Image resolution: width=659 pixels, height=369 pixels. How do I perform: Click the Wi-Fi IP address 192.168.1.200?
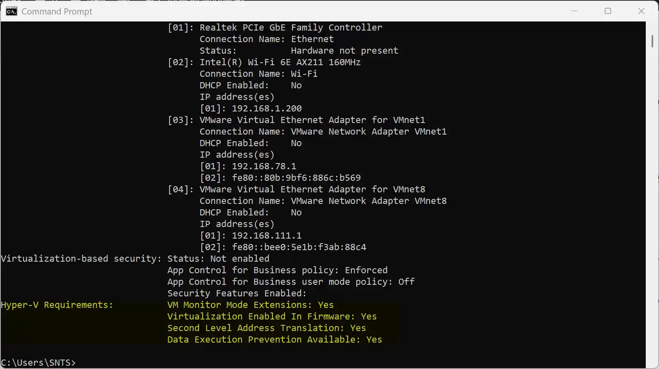click(267, 108)
